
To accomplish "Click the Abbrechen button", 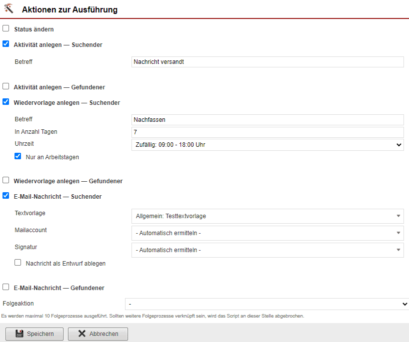I will 98,334.
